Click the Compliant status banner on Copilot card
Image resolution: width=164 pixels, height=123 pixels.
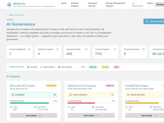coord(33,95)
